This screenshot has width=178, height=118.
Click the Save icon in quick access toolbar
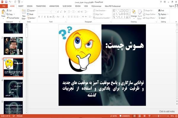point(6,2)
